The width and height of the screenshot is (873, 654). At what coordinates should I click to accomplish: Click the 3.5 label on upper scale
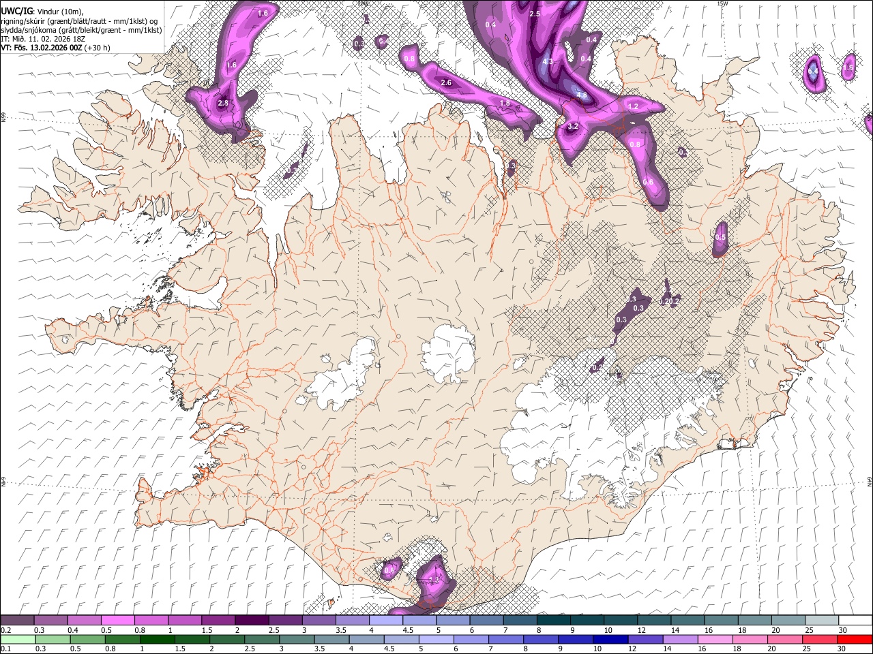340,630
